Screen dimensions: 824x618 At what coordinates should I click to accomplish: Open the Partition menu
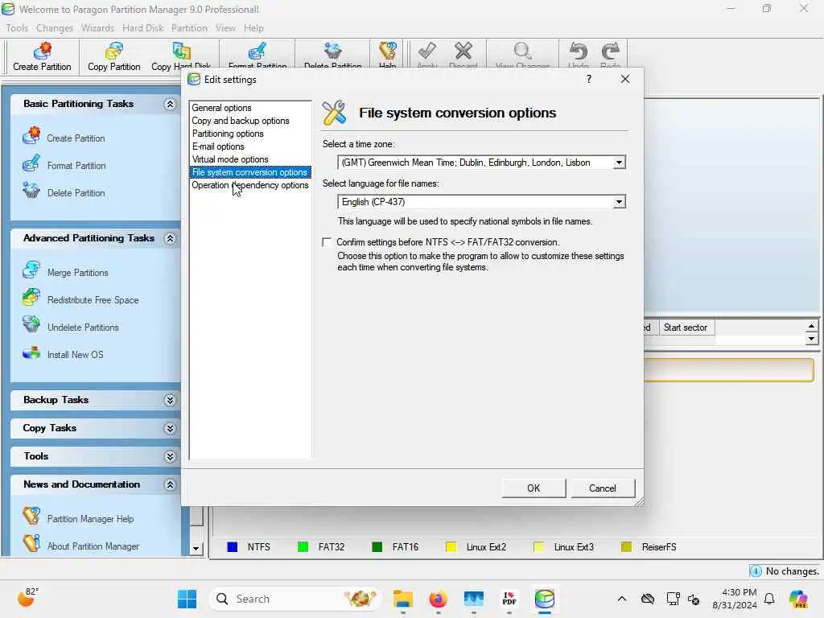189,28
